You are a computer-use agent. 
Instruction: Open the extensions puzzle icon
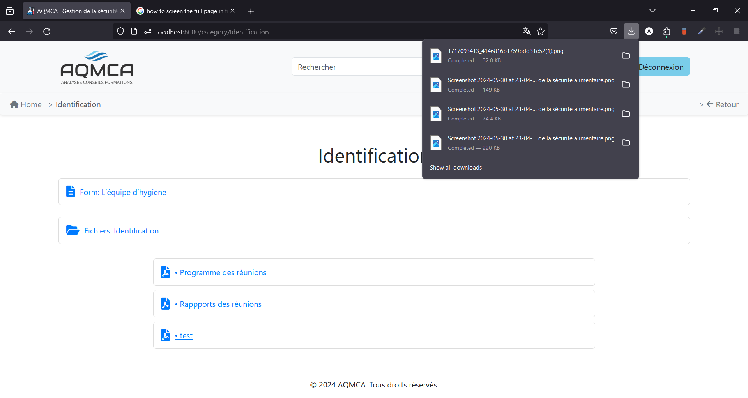[x=667, y=32]
